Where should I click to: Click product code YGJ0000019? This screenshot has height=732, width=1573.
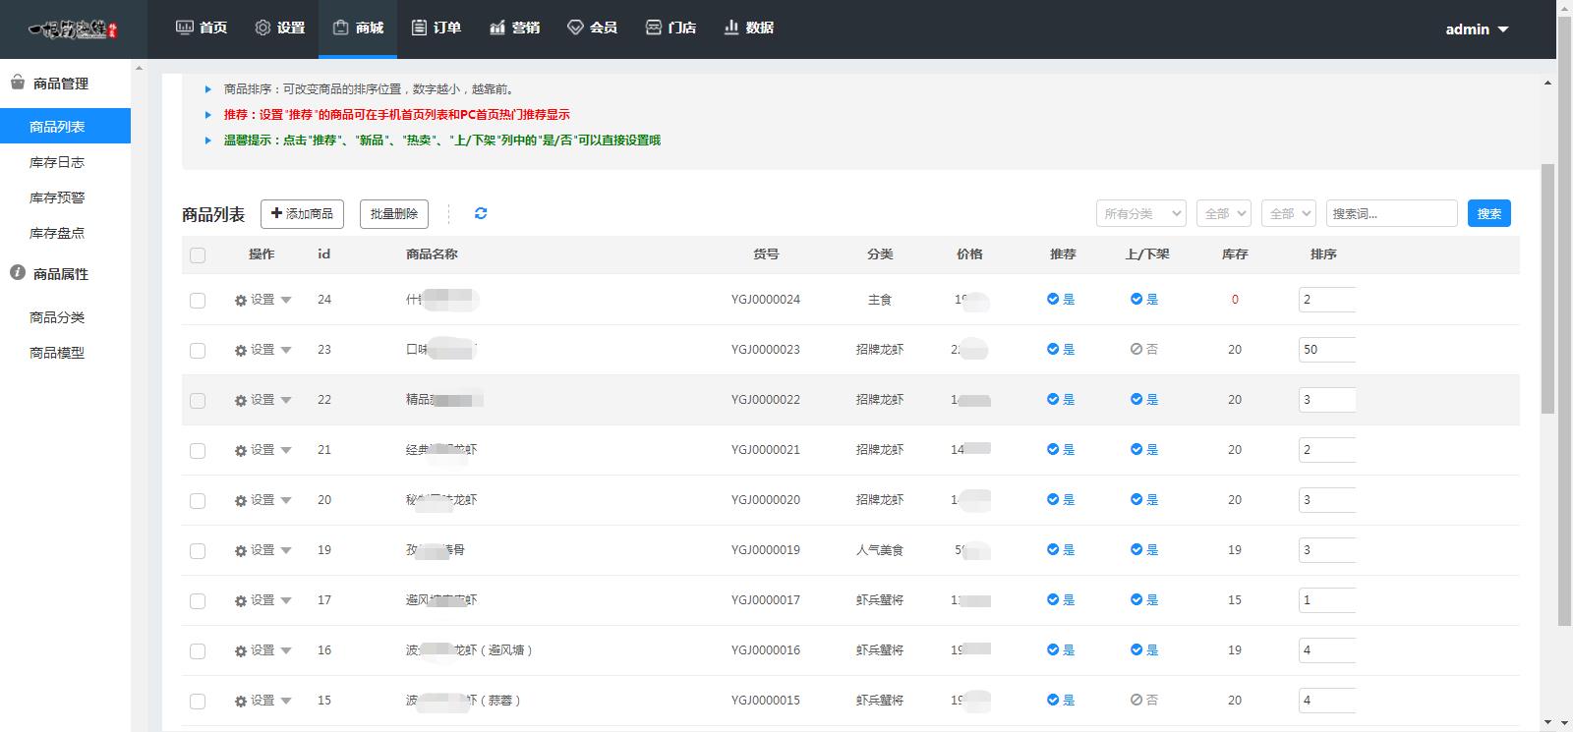(x=766, y=550)
